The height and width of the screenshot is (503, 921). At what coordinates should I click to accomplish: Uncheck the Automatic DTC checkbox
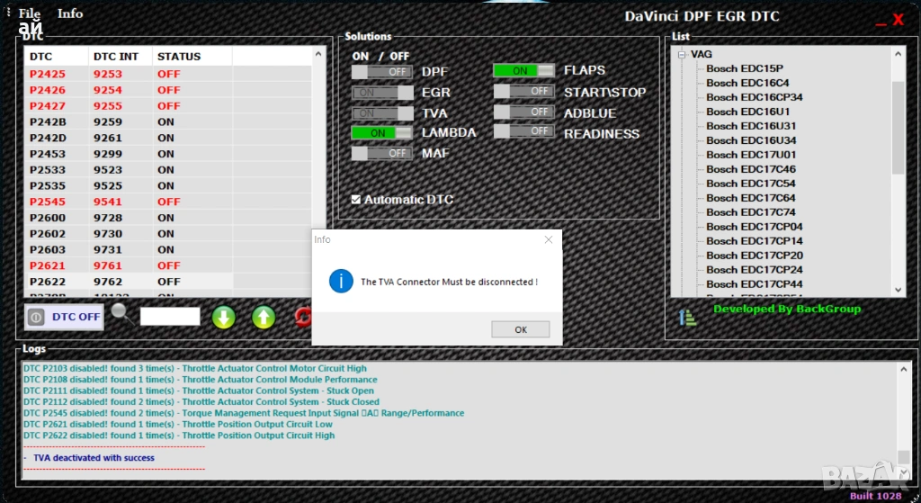(356, 199)
